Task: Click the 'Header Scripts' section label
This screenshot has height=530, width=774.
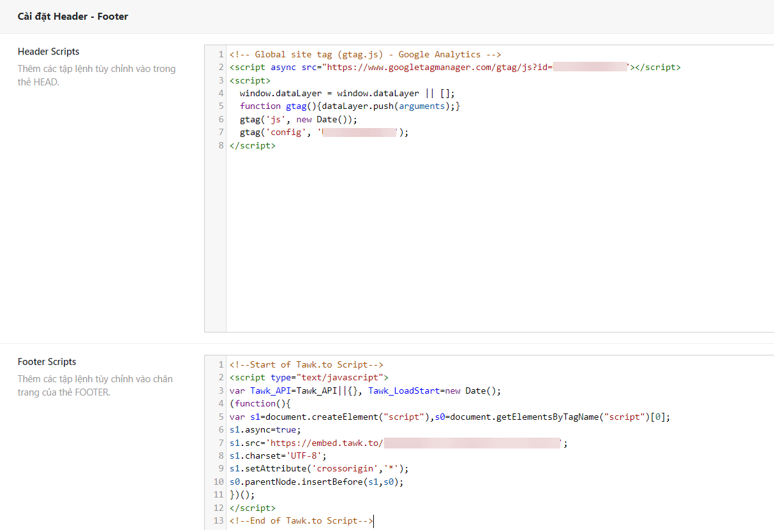Action: 48,51
